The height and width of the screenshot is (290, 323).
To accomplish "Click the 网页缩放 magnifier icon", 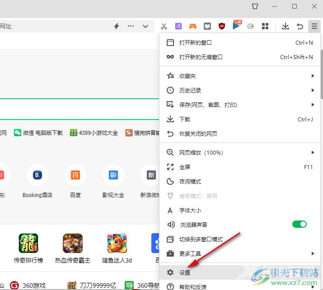I will pos(170,152).
